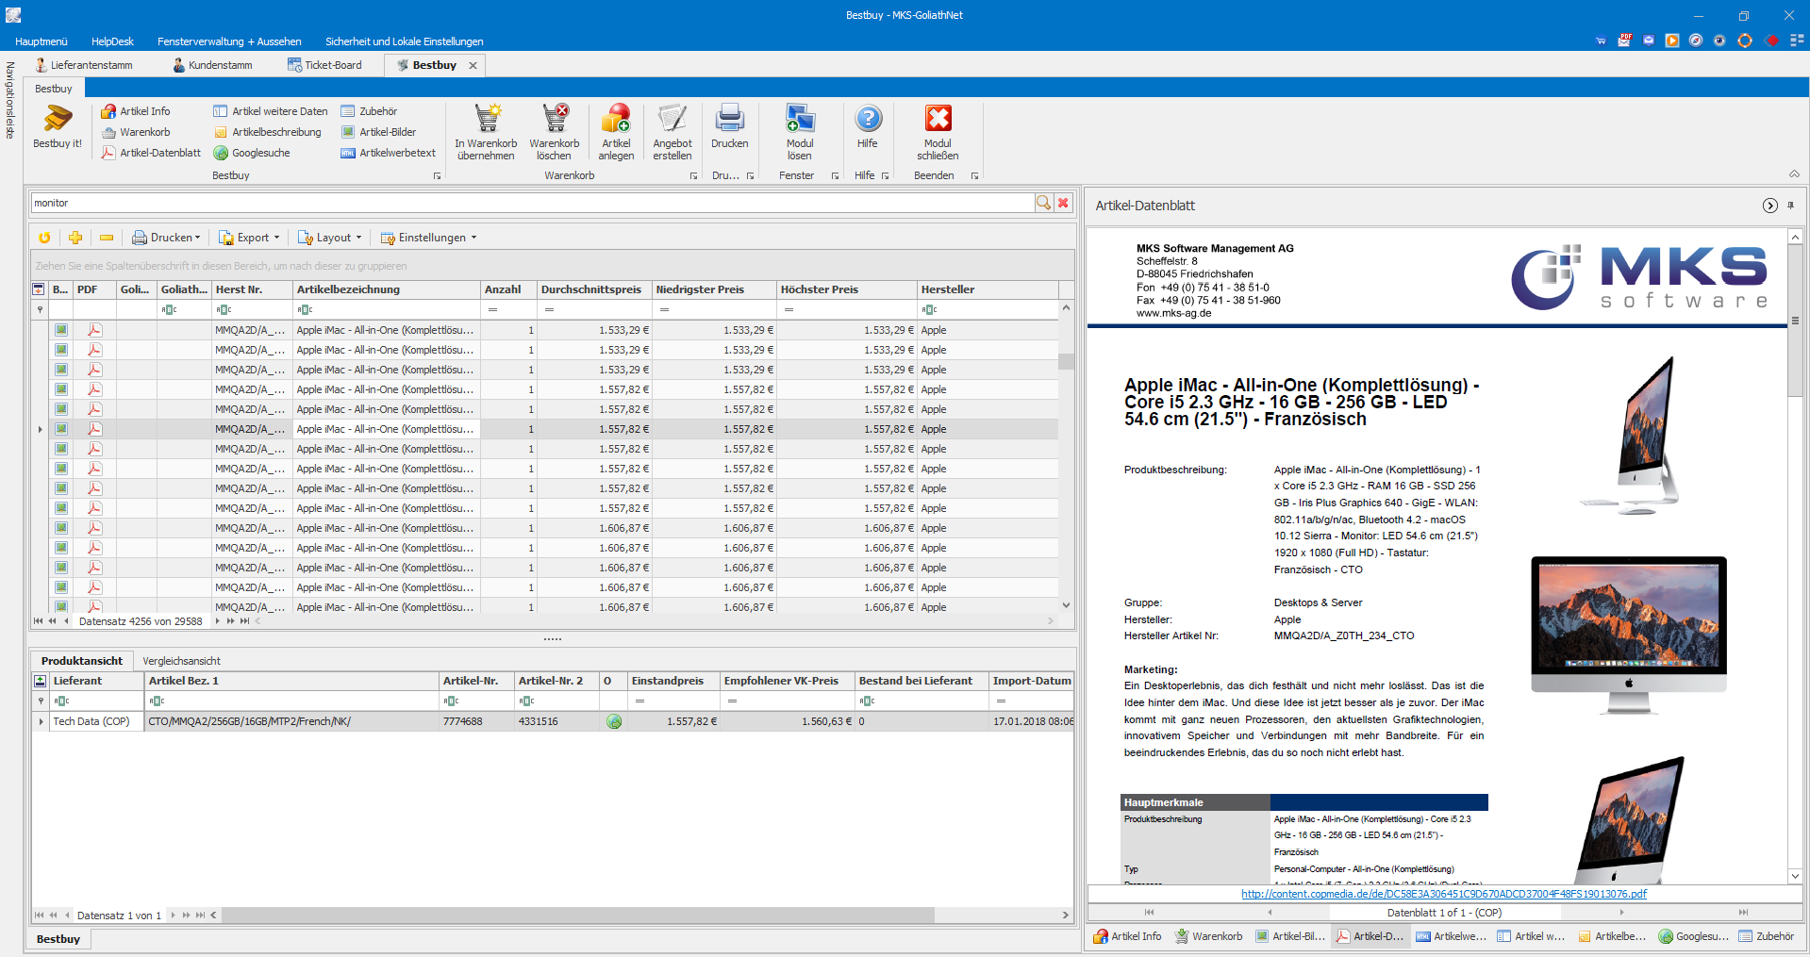Viewport: 1810px width, 957px height.
Task: Run search with the magnifier icon
Action: pyautogui.click(x=1043, y=203)
